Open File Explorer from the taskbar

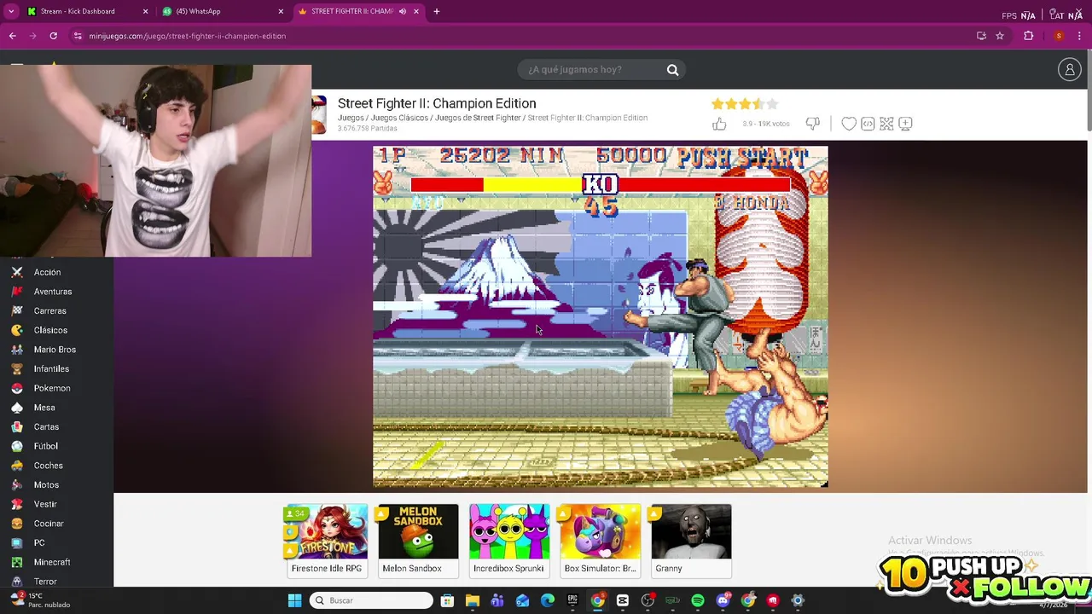tap(473, 600)
